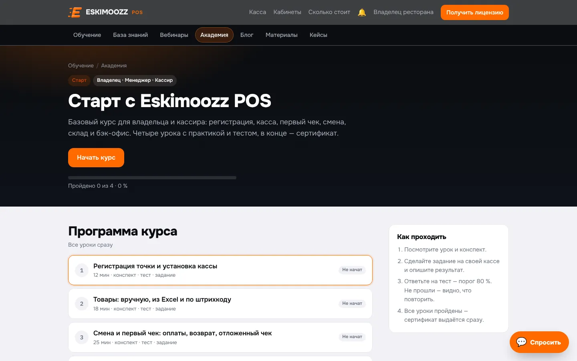Open lesson 1 via its number badge
The height and width of the screenshot is (361, 577).
(82, 270)
